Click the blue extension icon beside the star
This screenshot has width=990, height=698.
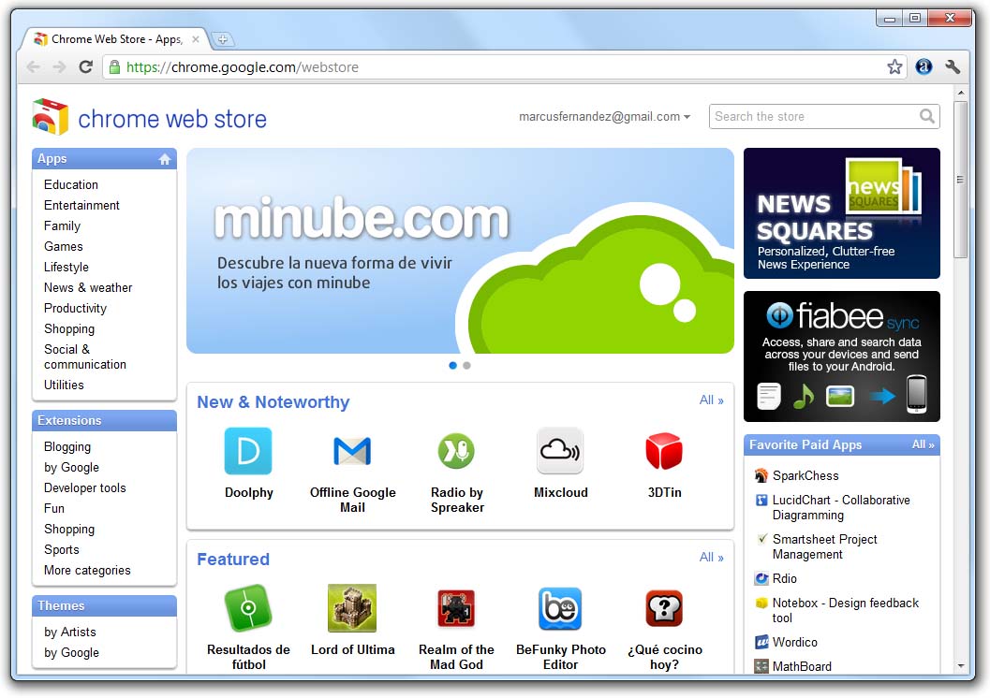click(x=924, y=66)
